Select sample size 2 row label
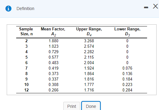The image size is (159, 110). point(27,41)
